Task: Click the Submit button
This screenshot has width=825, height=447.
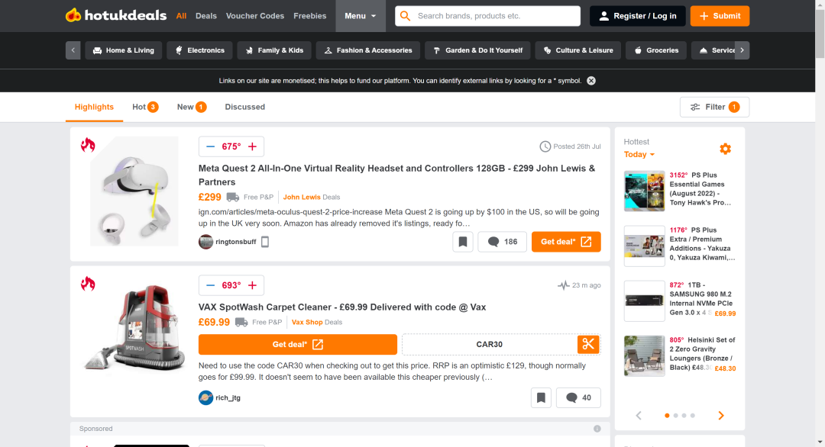Action: point(720,16)
